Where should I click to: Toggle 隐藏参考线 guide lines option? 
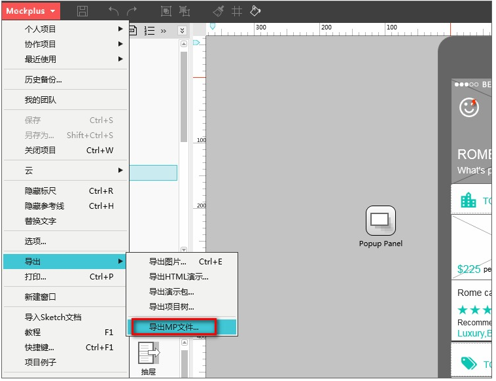click(x=65, y=206)
